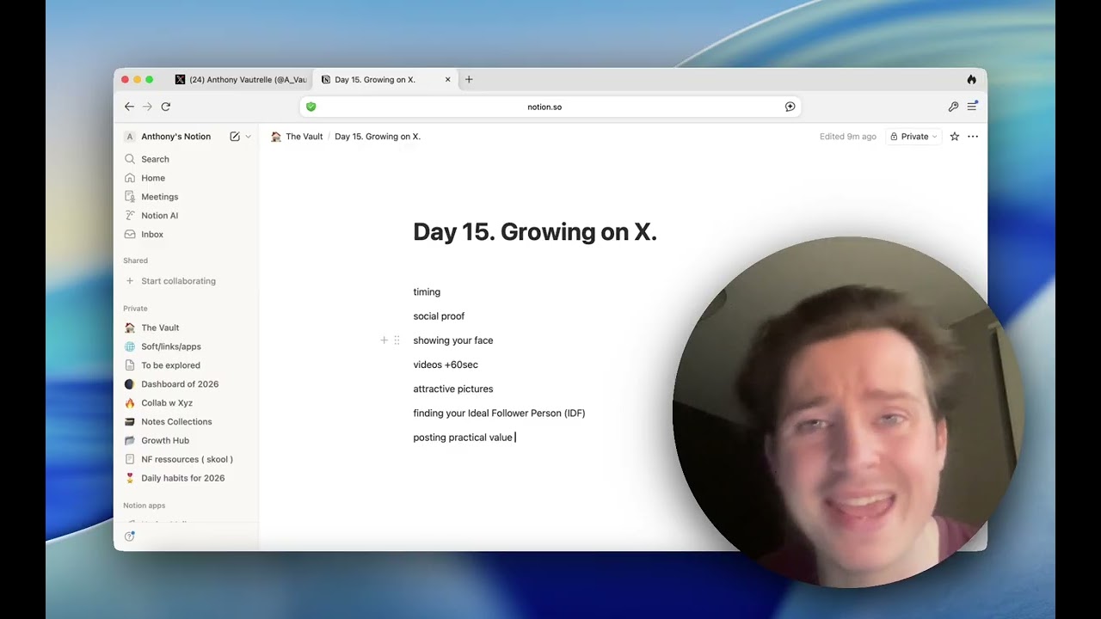
Task: Click the chat bubble icon in address bar
Action: [x=790, y=107]
